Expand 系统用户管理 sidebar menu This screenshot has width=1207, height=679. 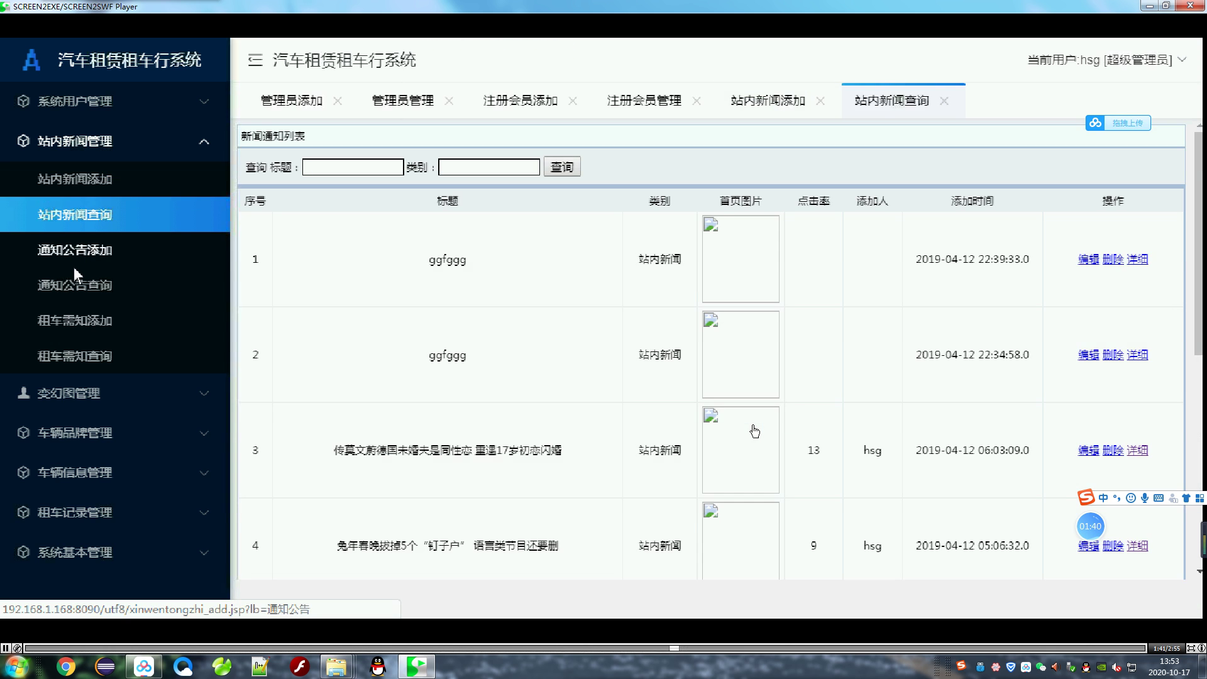[x=115, y=101]
